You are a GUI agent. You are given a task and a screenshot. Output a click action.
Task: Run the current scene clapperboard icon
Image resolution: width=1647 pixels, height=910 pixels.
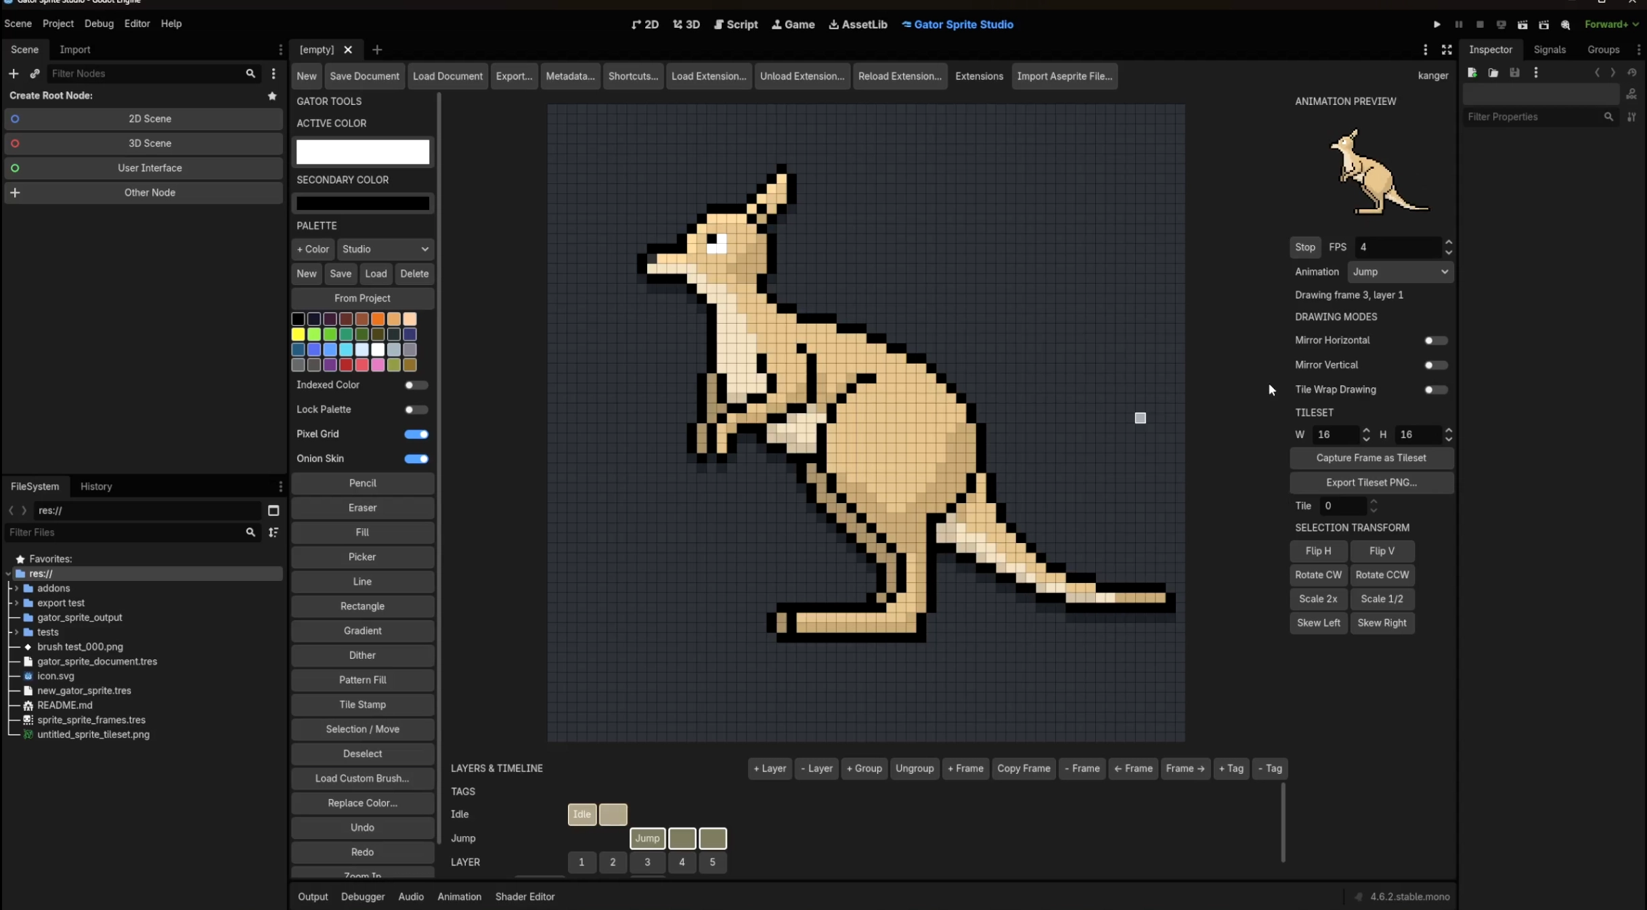click(x=1522, y=24)
